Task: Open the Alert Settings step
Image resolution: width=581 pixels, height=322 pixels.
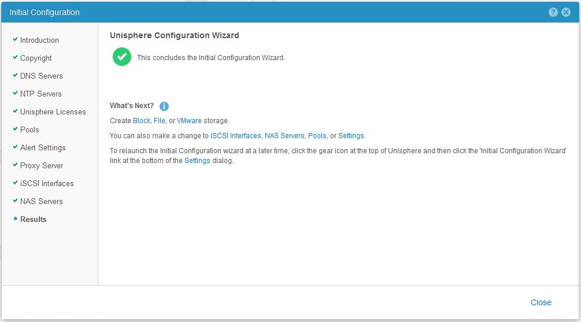Action: point(43,147)
